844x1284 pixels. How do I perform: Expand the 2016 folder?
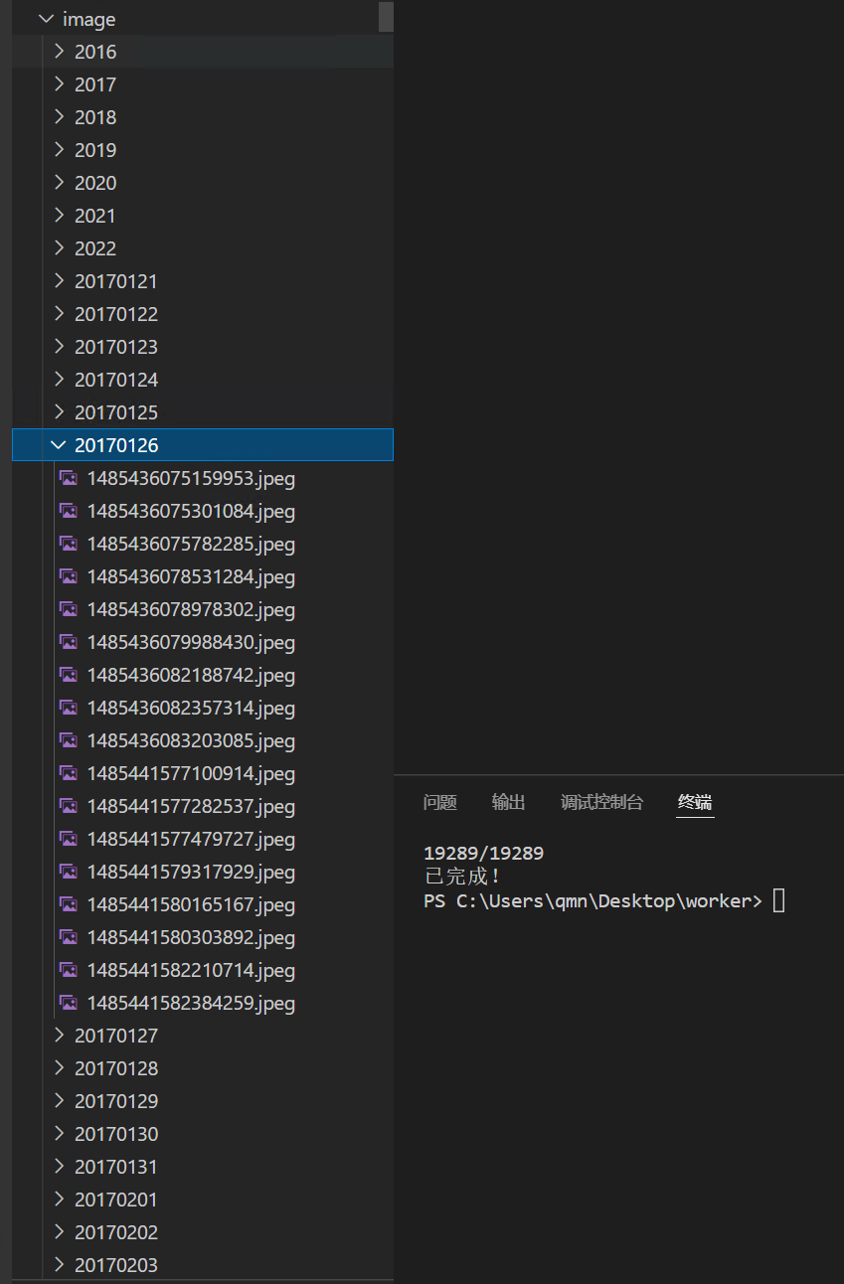click(x=59, y=52)
